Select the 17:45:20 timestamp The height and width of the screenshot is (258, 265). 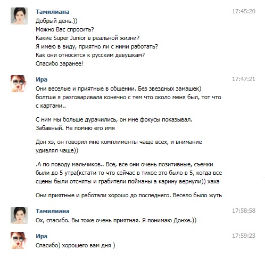click(x=244, y=11)
